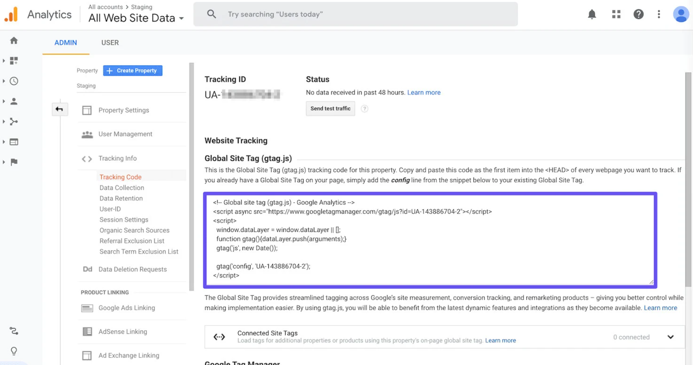
Task: Click the notifications bell icon
Action: point(592,14)
